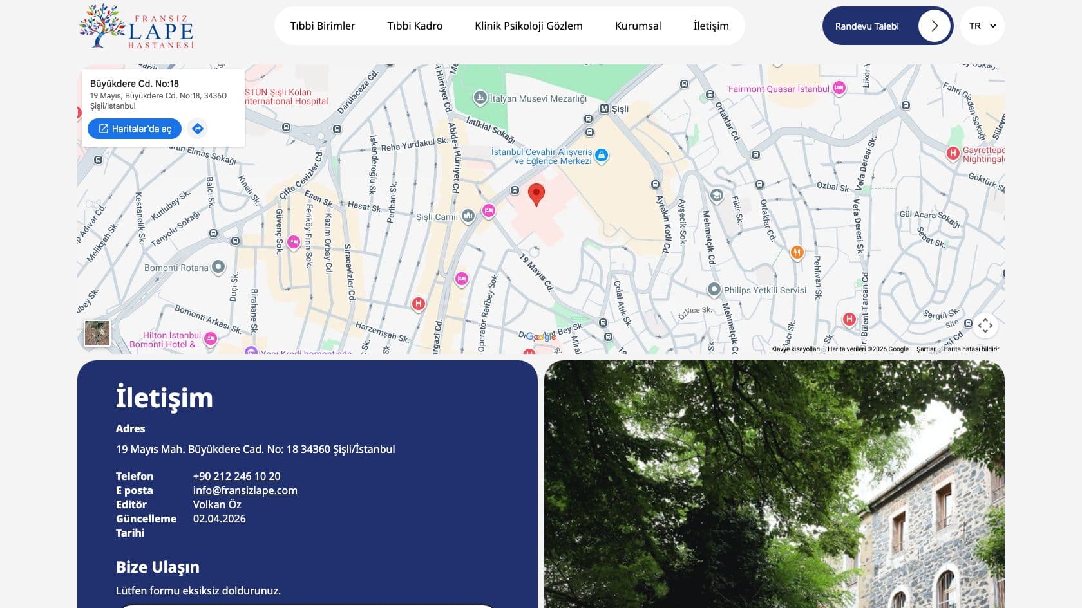Click the Fairmont Quasar İstanbul map label

click(779, 89)
